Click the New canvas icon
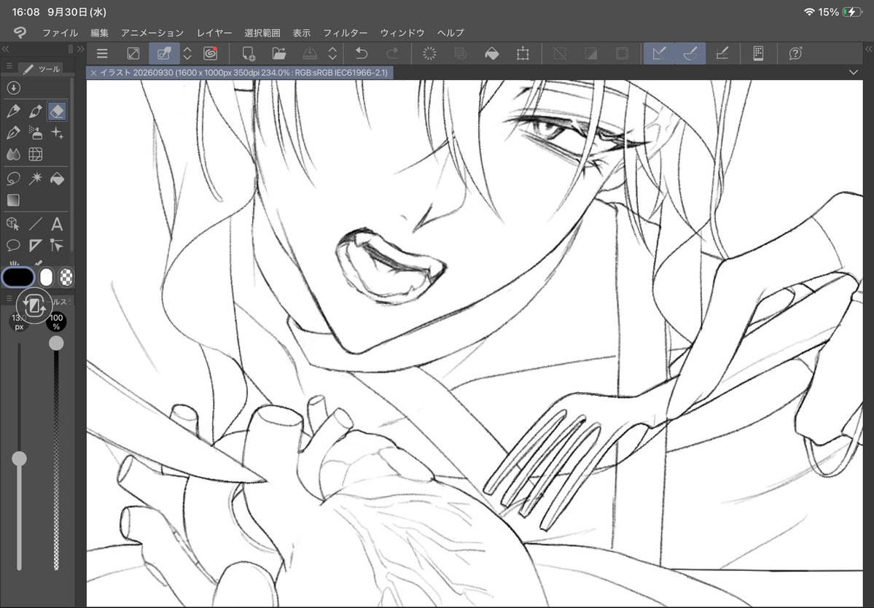The width and height of the screenshot is (874, 608). (248, 53)
